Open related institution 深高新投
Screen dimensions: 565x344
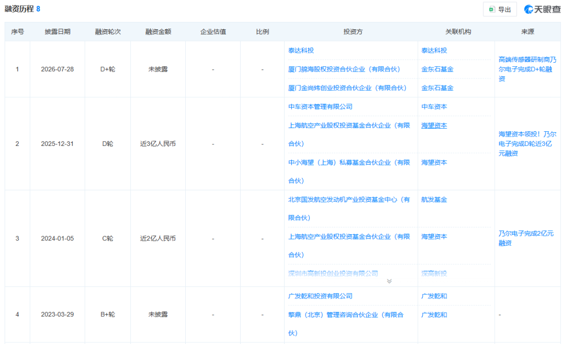click(434, 273)
